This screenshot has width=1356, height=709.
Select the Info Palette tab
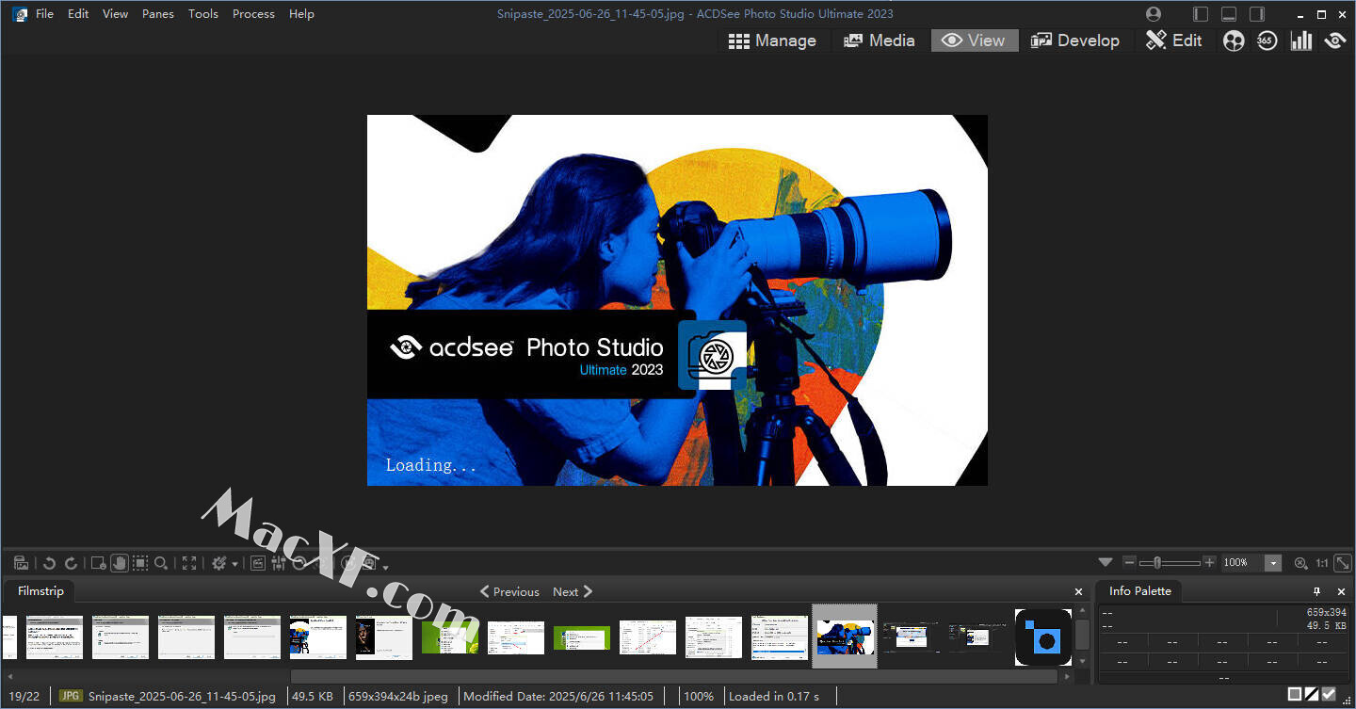pos(1139,591)
